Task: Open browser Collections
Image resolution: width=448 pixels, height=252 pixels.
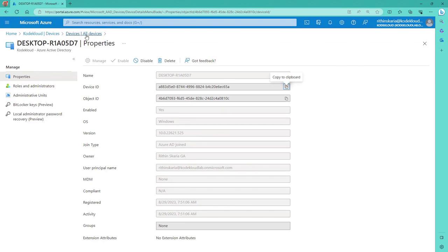Action: (x=410, y=12)
